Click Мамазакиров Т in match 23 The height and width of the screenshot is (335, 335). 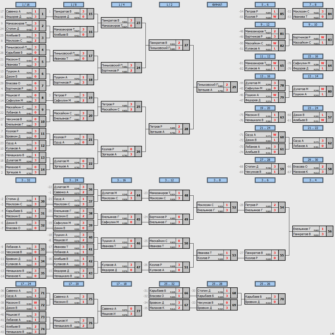click(112, 26)
